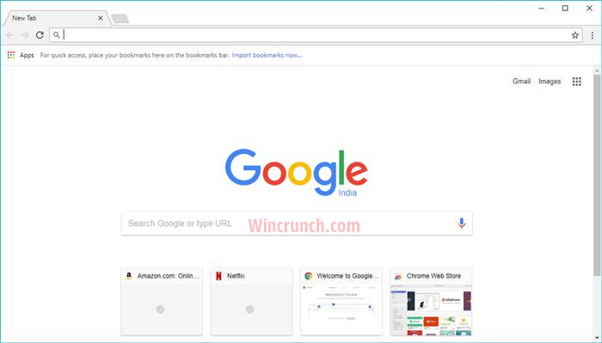
Task: Open the Netflix most-visited tile
Action: click(251, 302)
